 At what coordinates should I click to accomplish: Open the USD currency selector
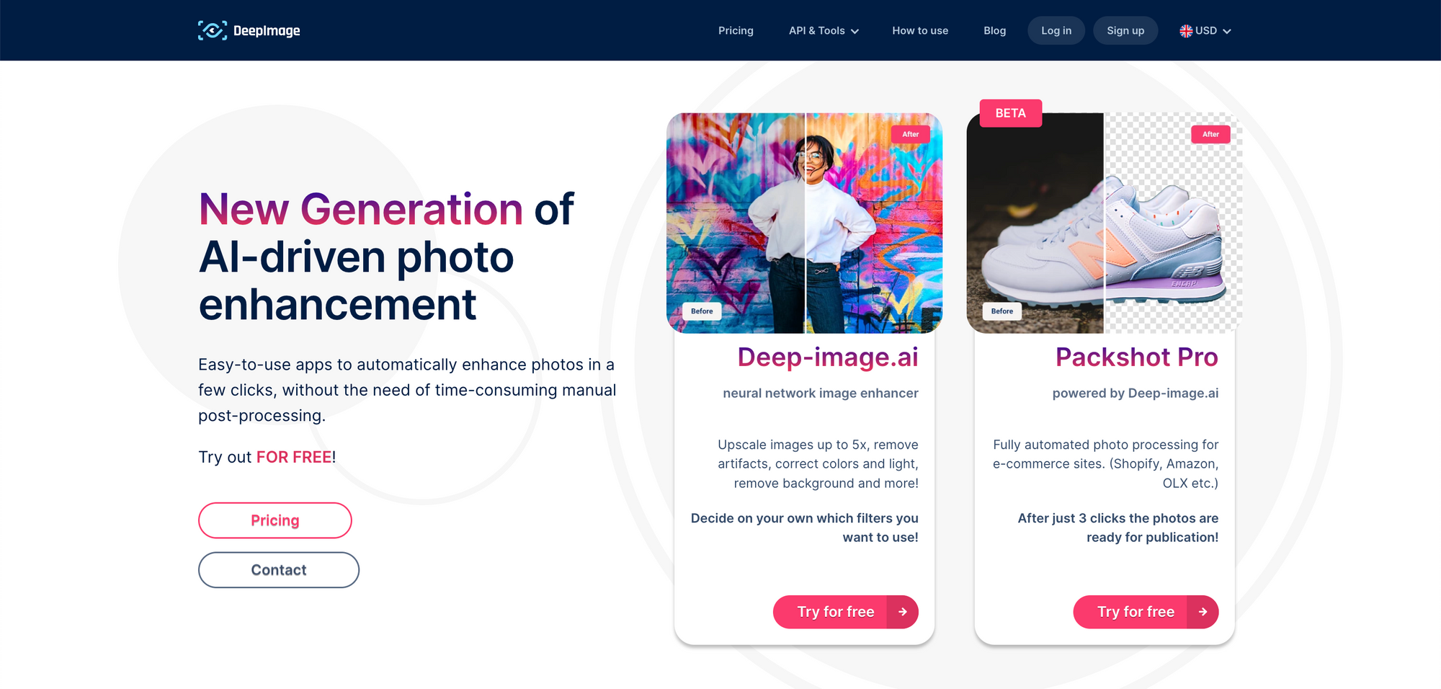click(x=1205, y=31)
